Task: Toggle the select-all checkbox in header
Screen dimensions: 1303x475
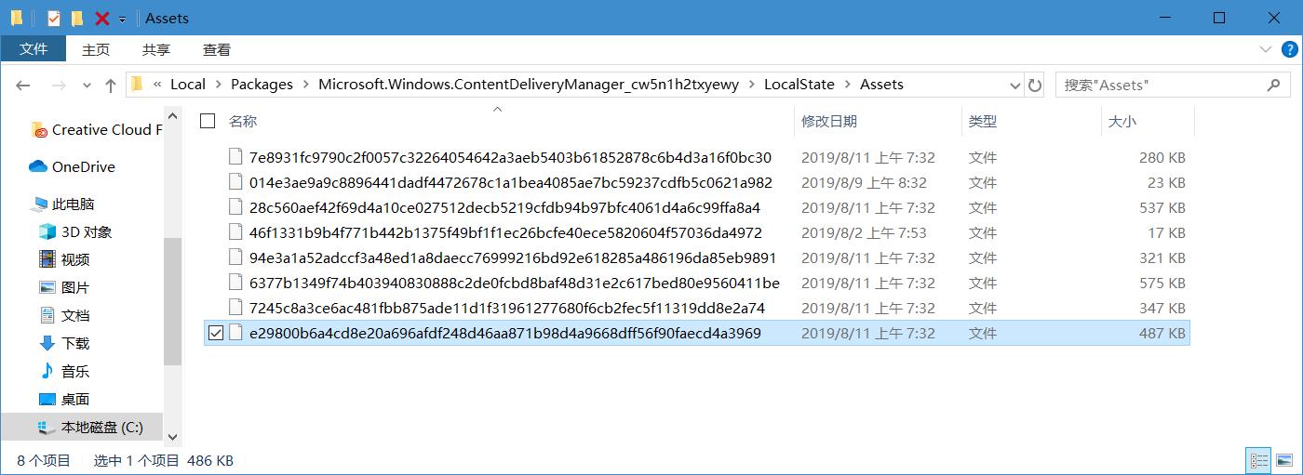Action: coord(208,121)
